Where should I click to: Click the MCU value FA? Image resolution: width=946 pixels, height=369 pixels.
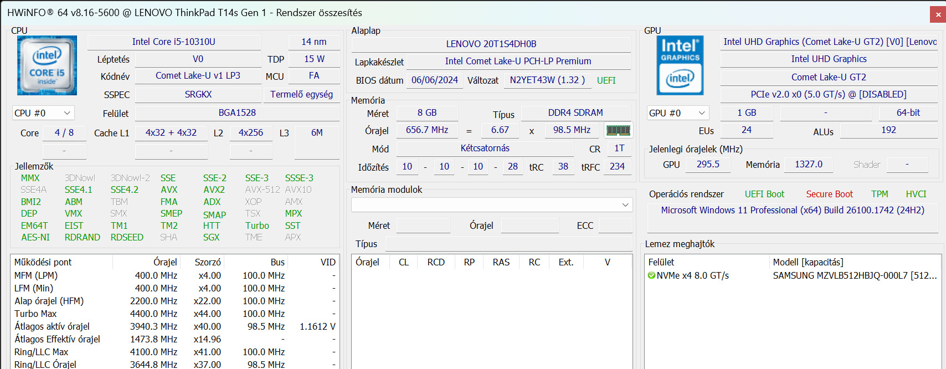point(314,75)
